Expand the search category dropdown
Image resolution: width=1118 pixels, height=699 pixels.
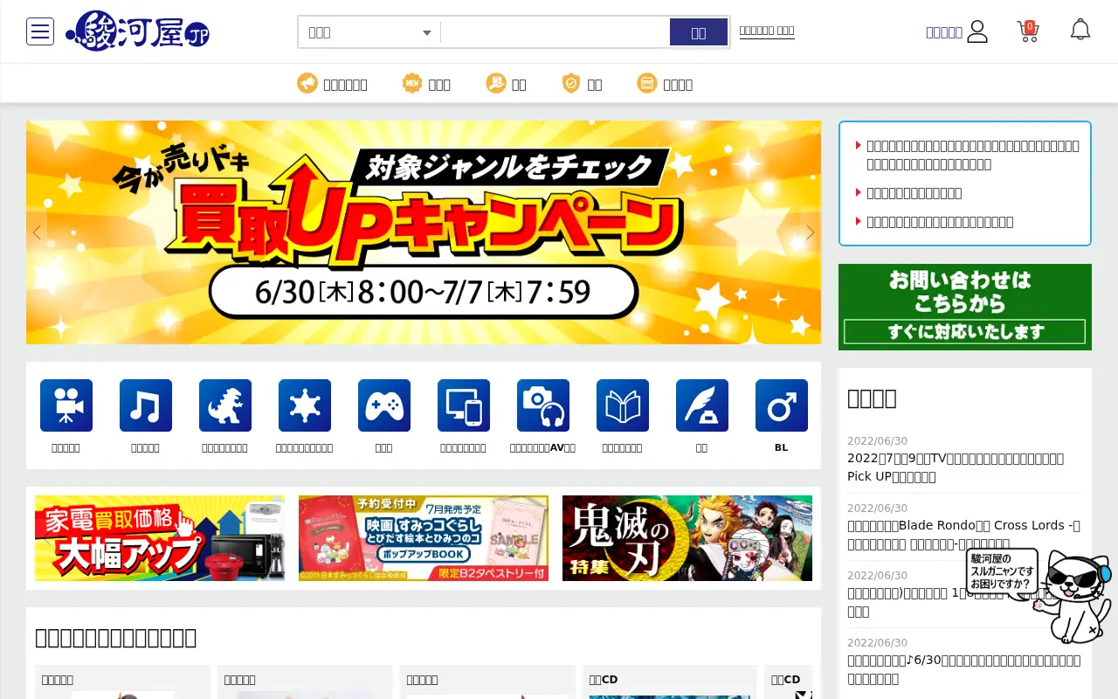point(369,32)
